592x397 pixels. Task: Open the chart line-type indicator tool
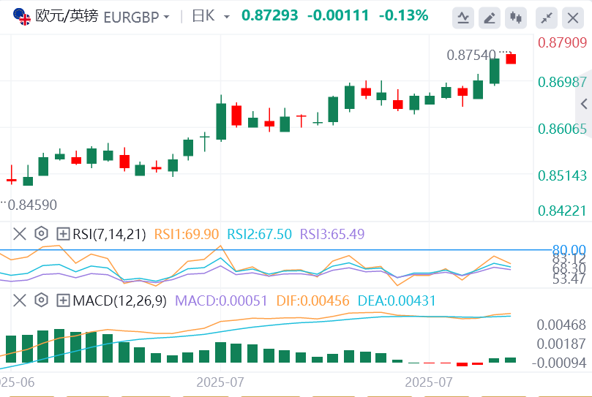463,18
